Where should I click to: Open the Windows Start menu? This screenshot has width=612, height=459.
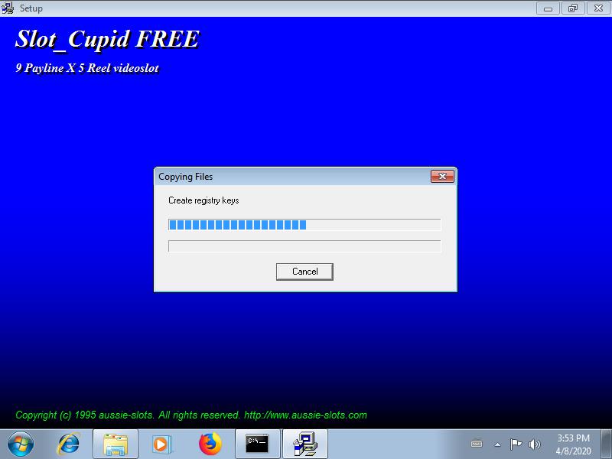(x=21, y=444)
